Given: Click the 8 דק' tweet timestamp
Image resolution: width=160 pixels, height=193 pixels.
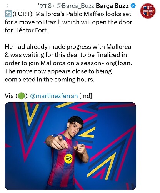Looking at the screenshot, I should (45, 6).
